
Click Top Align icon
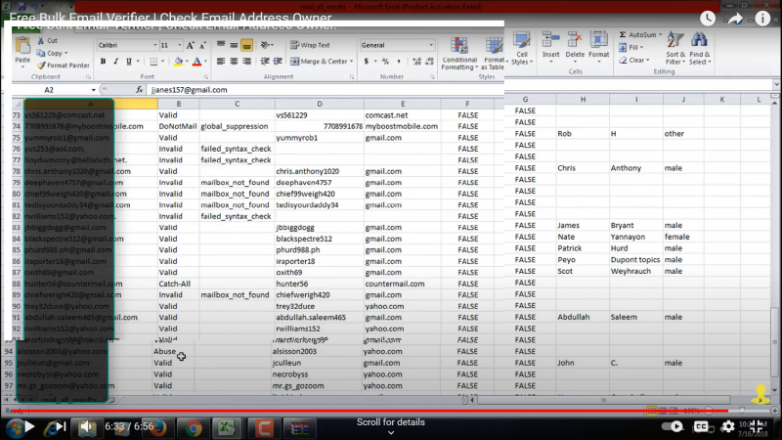coord(221,45)
